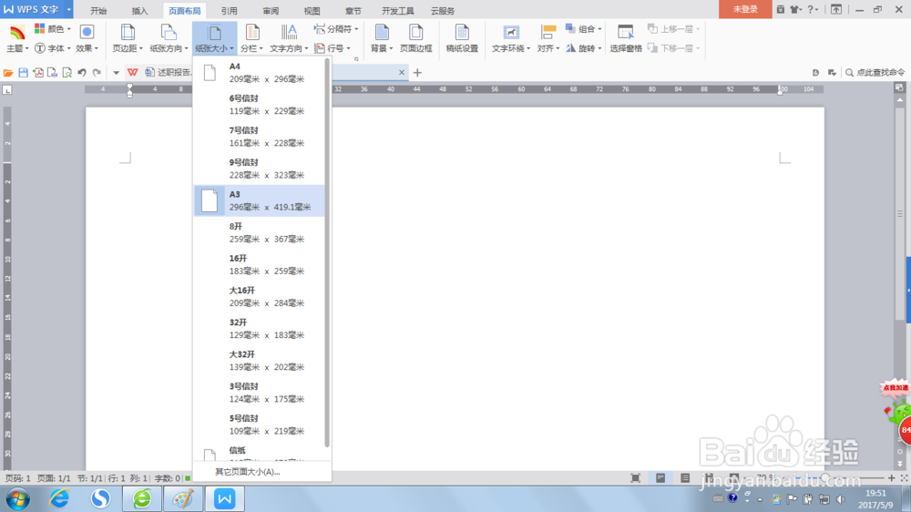Switch to the 开始 tab
The height and width of the screenshot is (512, 911).
pos(98,10)
